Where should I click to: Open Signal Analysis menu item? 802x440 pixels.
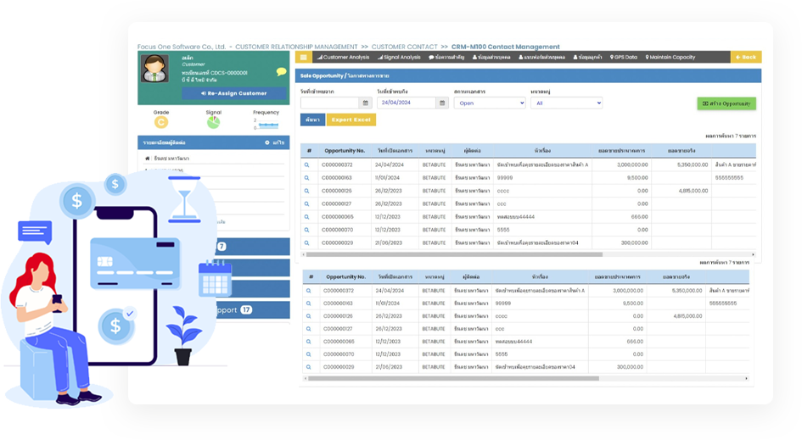tap(399, 58)
